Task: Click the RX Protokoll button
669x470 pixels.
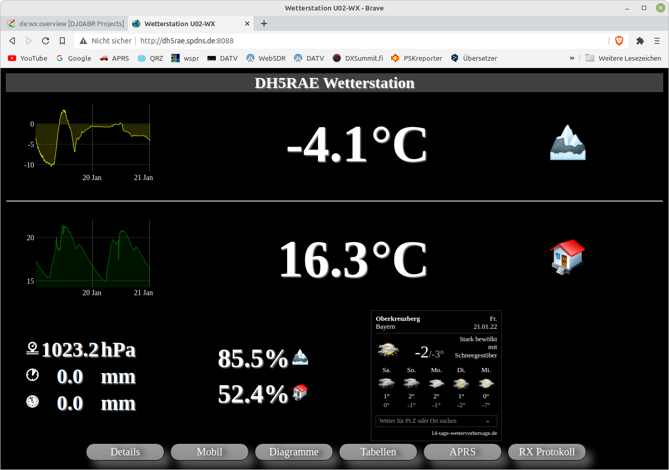Action: coord(546,452)
